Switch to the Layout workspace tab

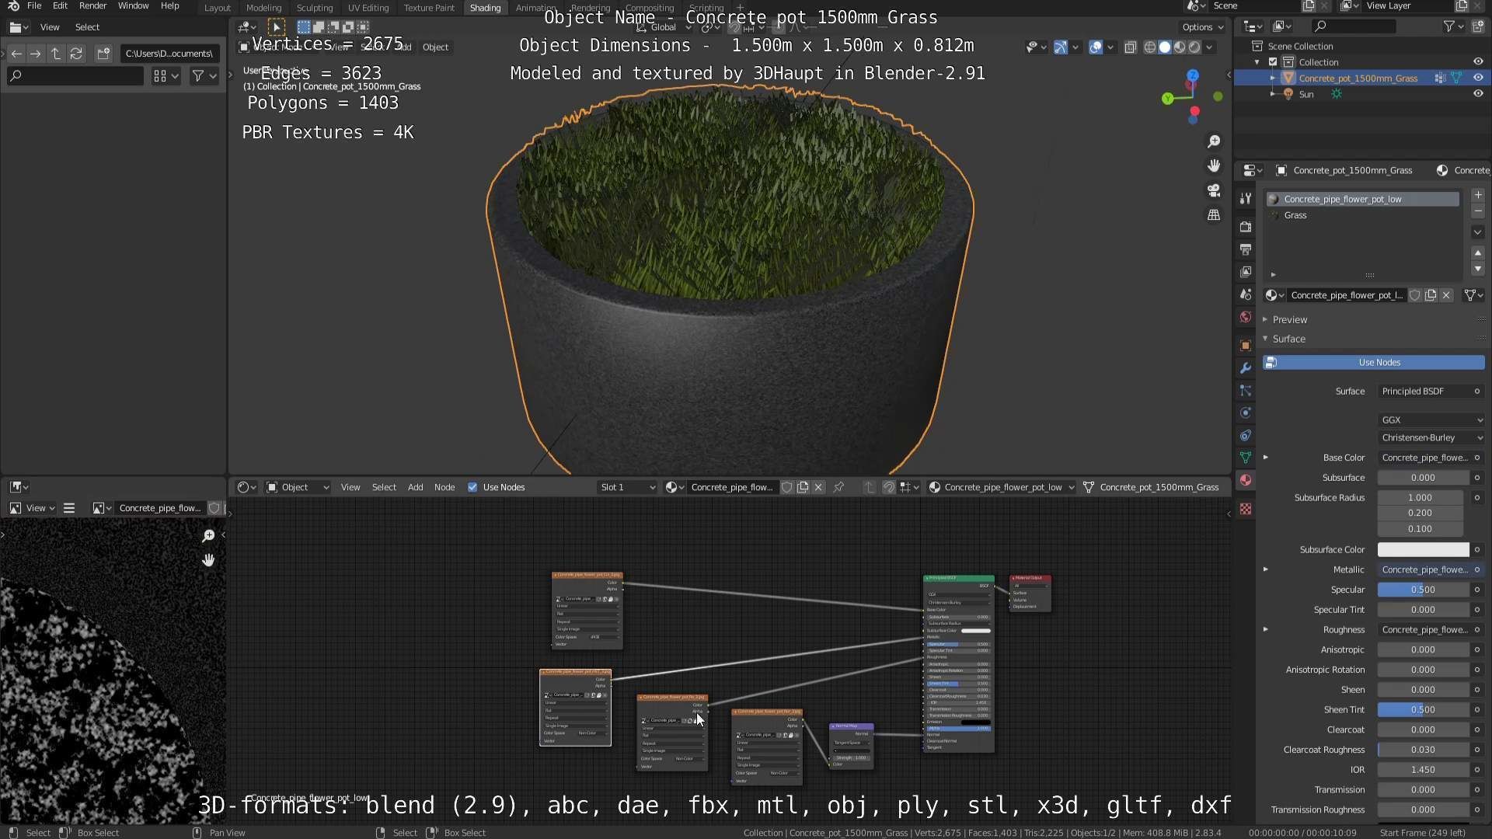coord(218,8)
